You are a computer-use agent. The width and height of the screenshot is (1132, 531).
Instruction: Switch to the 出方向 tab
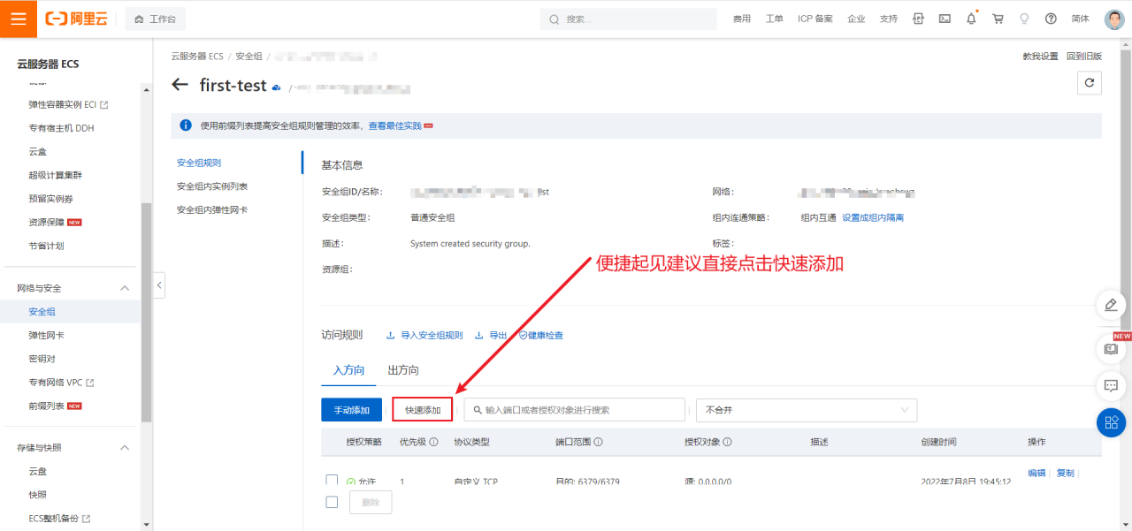[403, 370]
